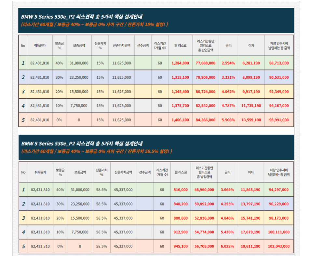
Task: Select monthly lease fee 1,375,700
Action: pyautogui.click(x=180, y=106)
